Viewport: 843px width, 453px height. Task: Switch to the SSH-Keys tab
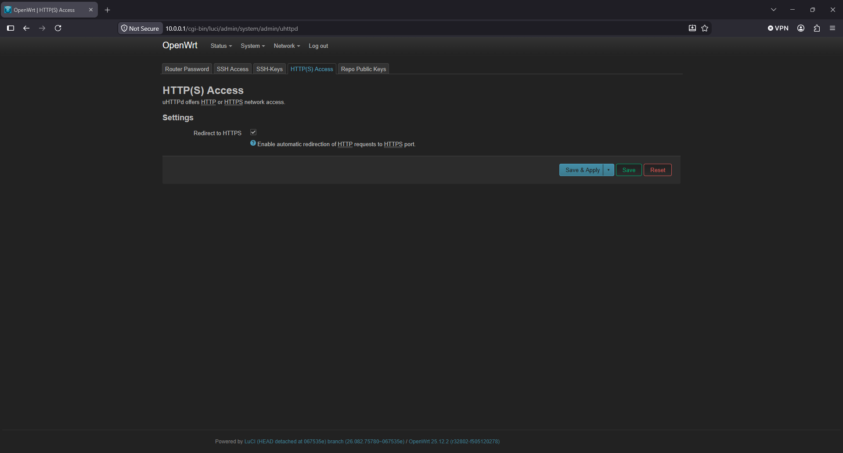click(270, 69)
